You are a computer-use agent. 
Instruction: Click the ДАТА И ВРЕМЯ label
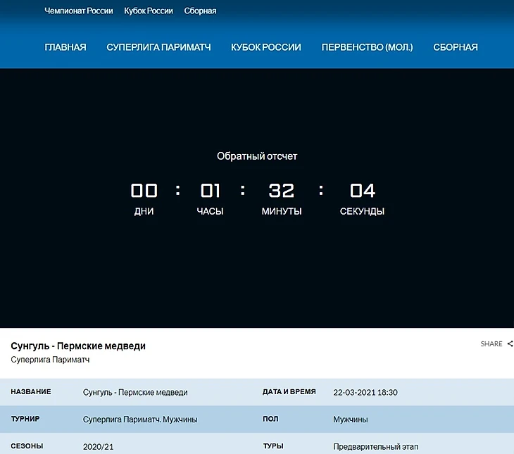tap(289, 392)
